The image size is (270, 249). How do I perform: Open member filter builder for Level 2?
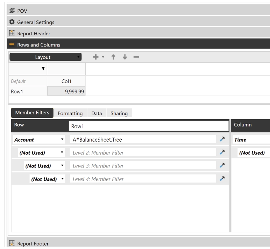coord(222,152)
